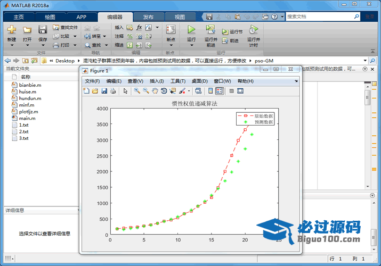
Task: Select Data Cursor tool in Figure 1
Action: [x=173, y=91]
